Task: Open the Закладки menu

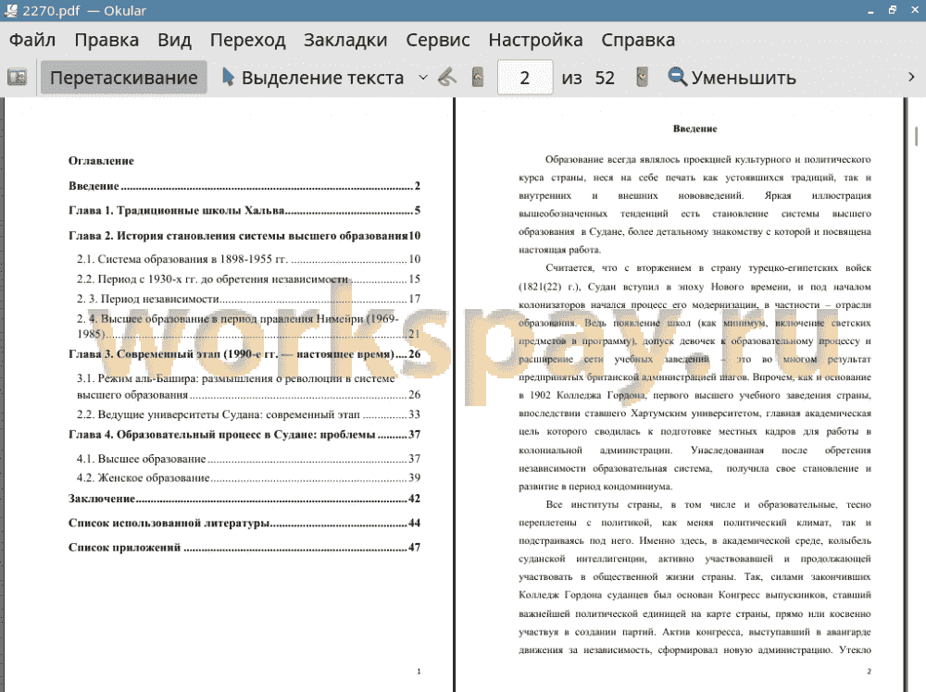Action: coord(345,40)
